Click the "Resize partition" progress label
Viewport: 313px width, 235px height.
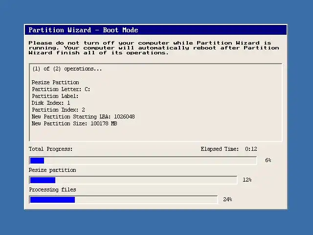click(x=52, y=170)
